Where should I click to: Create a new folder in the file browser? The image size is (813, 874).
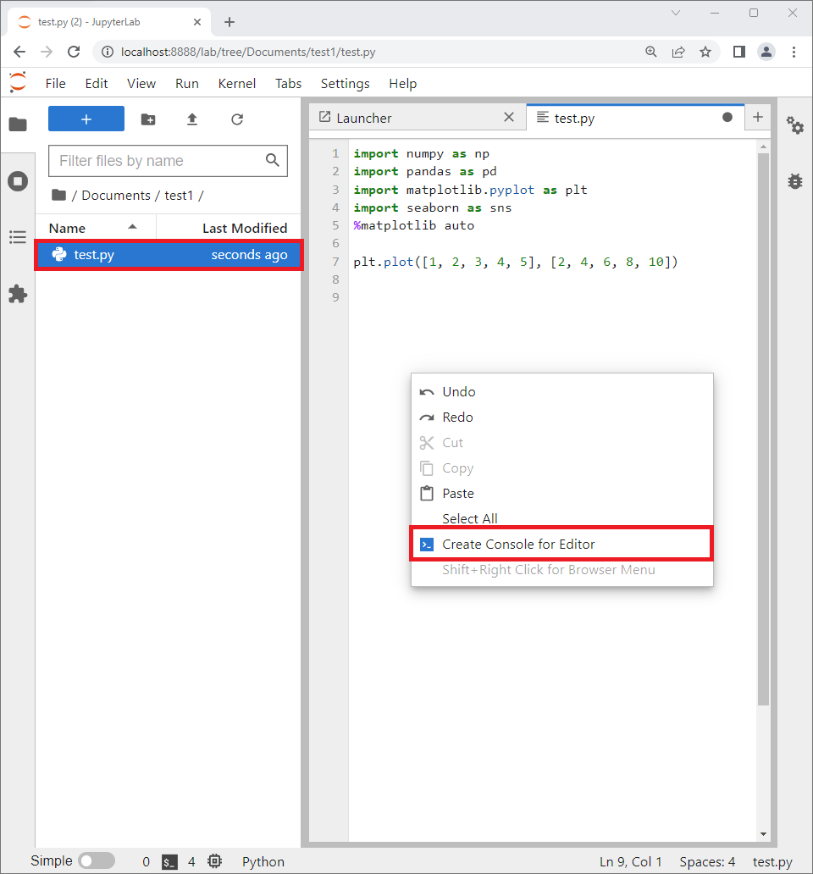click(148, 119)
